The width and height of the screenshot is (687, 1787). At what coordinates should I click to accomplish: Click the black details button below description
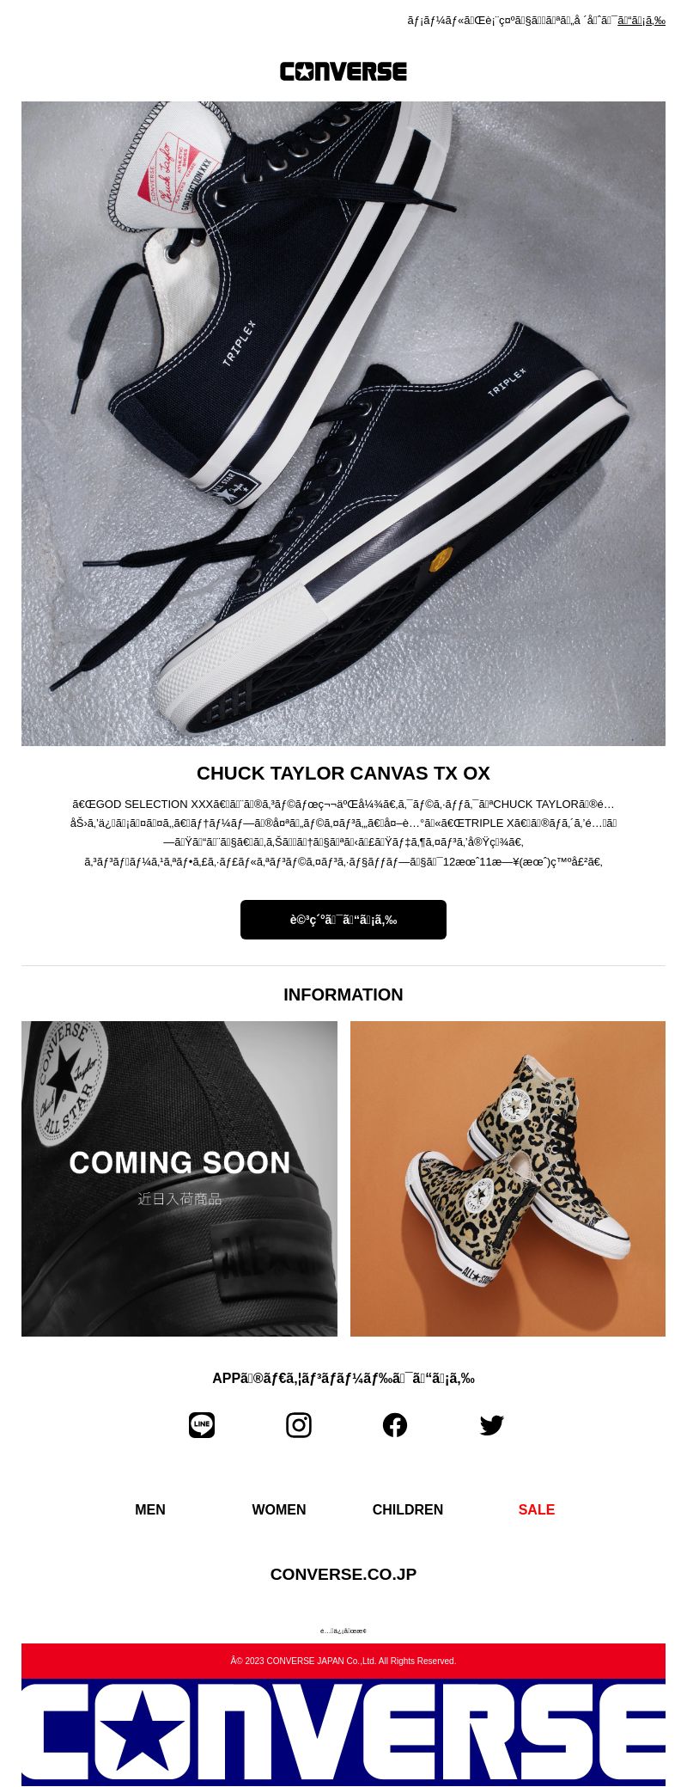coord(343,920)
